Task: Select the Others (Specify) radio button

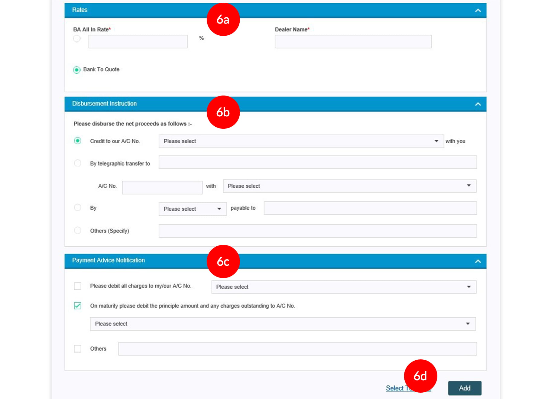Action: pyautogui.click(x=78, y=230)
